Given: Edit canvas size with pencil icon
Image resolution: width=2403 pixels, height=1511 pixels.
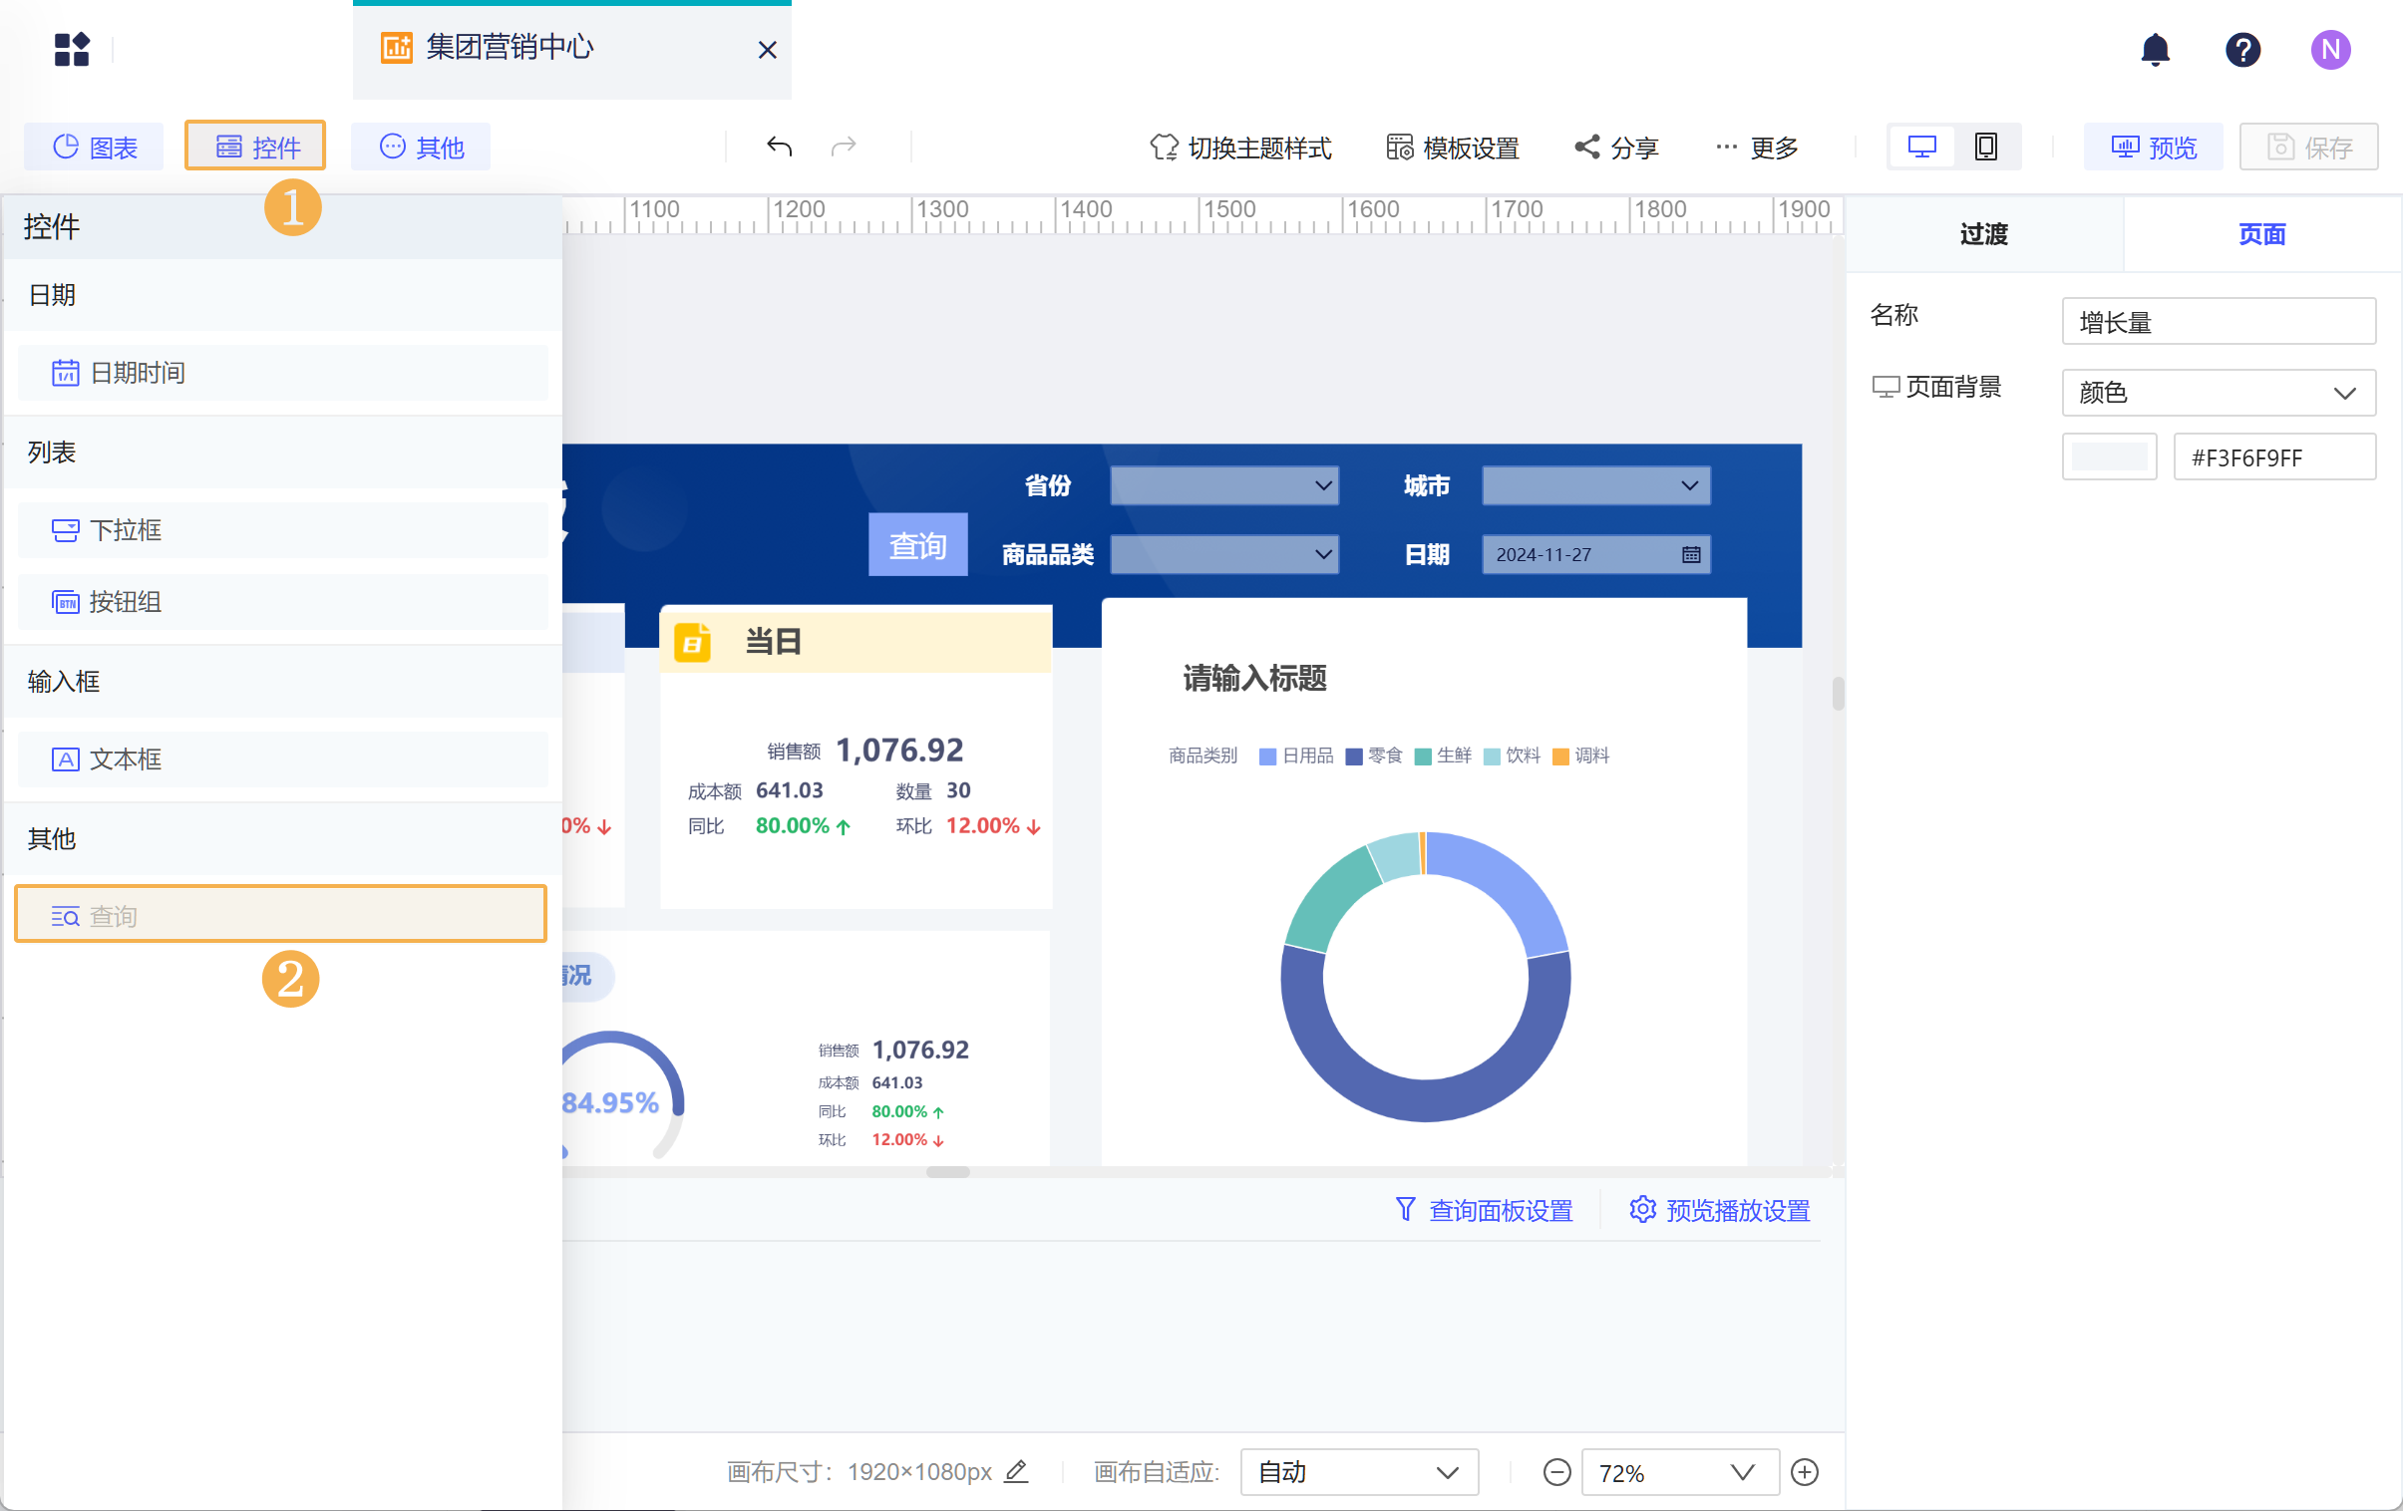Looking at the screenshot, I should pos(1016,1471).
